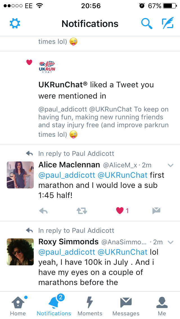
Task: Open settings with the gear icon
Action: (x=15, y=23)
